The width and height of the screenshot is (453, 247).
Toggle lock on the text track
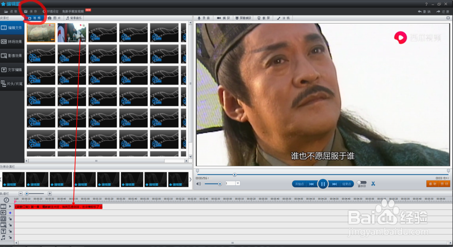(10, 231)
